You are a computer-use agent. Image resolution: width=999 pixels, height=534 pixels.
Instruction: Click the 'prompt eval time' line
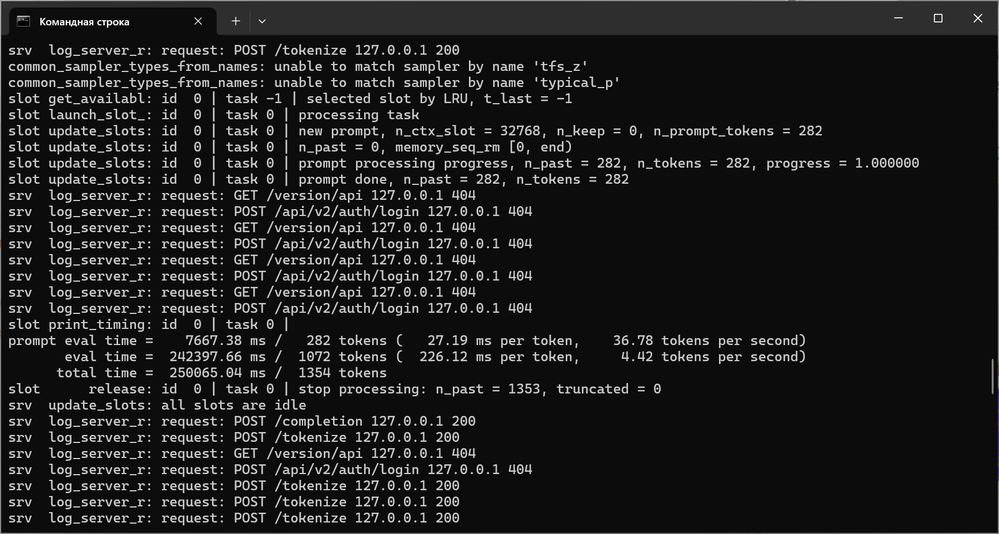pos(407,341)
